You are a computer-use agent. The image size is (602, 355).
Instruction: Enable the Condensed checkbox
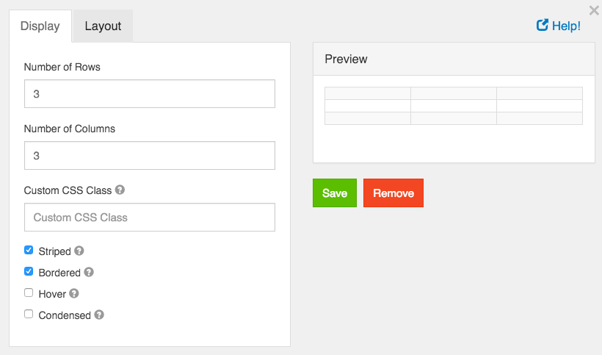[29, 314]
